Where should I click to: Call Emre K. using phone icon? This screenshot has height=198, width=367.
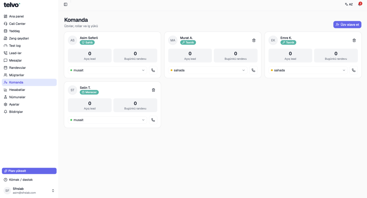click(354, 70)
